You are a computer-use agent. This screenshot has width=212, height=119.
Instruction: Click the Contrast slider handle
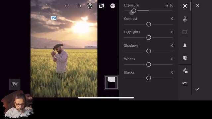(x=149, y=24)
